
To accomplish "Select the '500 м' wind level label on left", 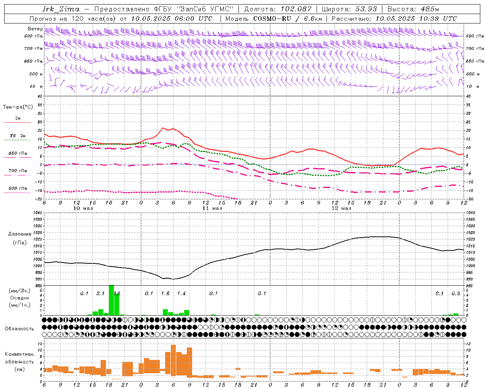I will pos(36,74).
